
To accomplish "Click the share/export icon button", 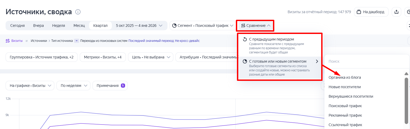I will (x=396, y=12).
